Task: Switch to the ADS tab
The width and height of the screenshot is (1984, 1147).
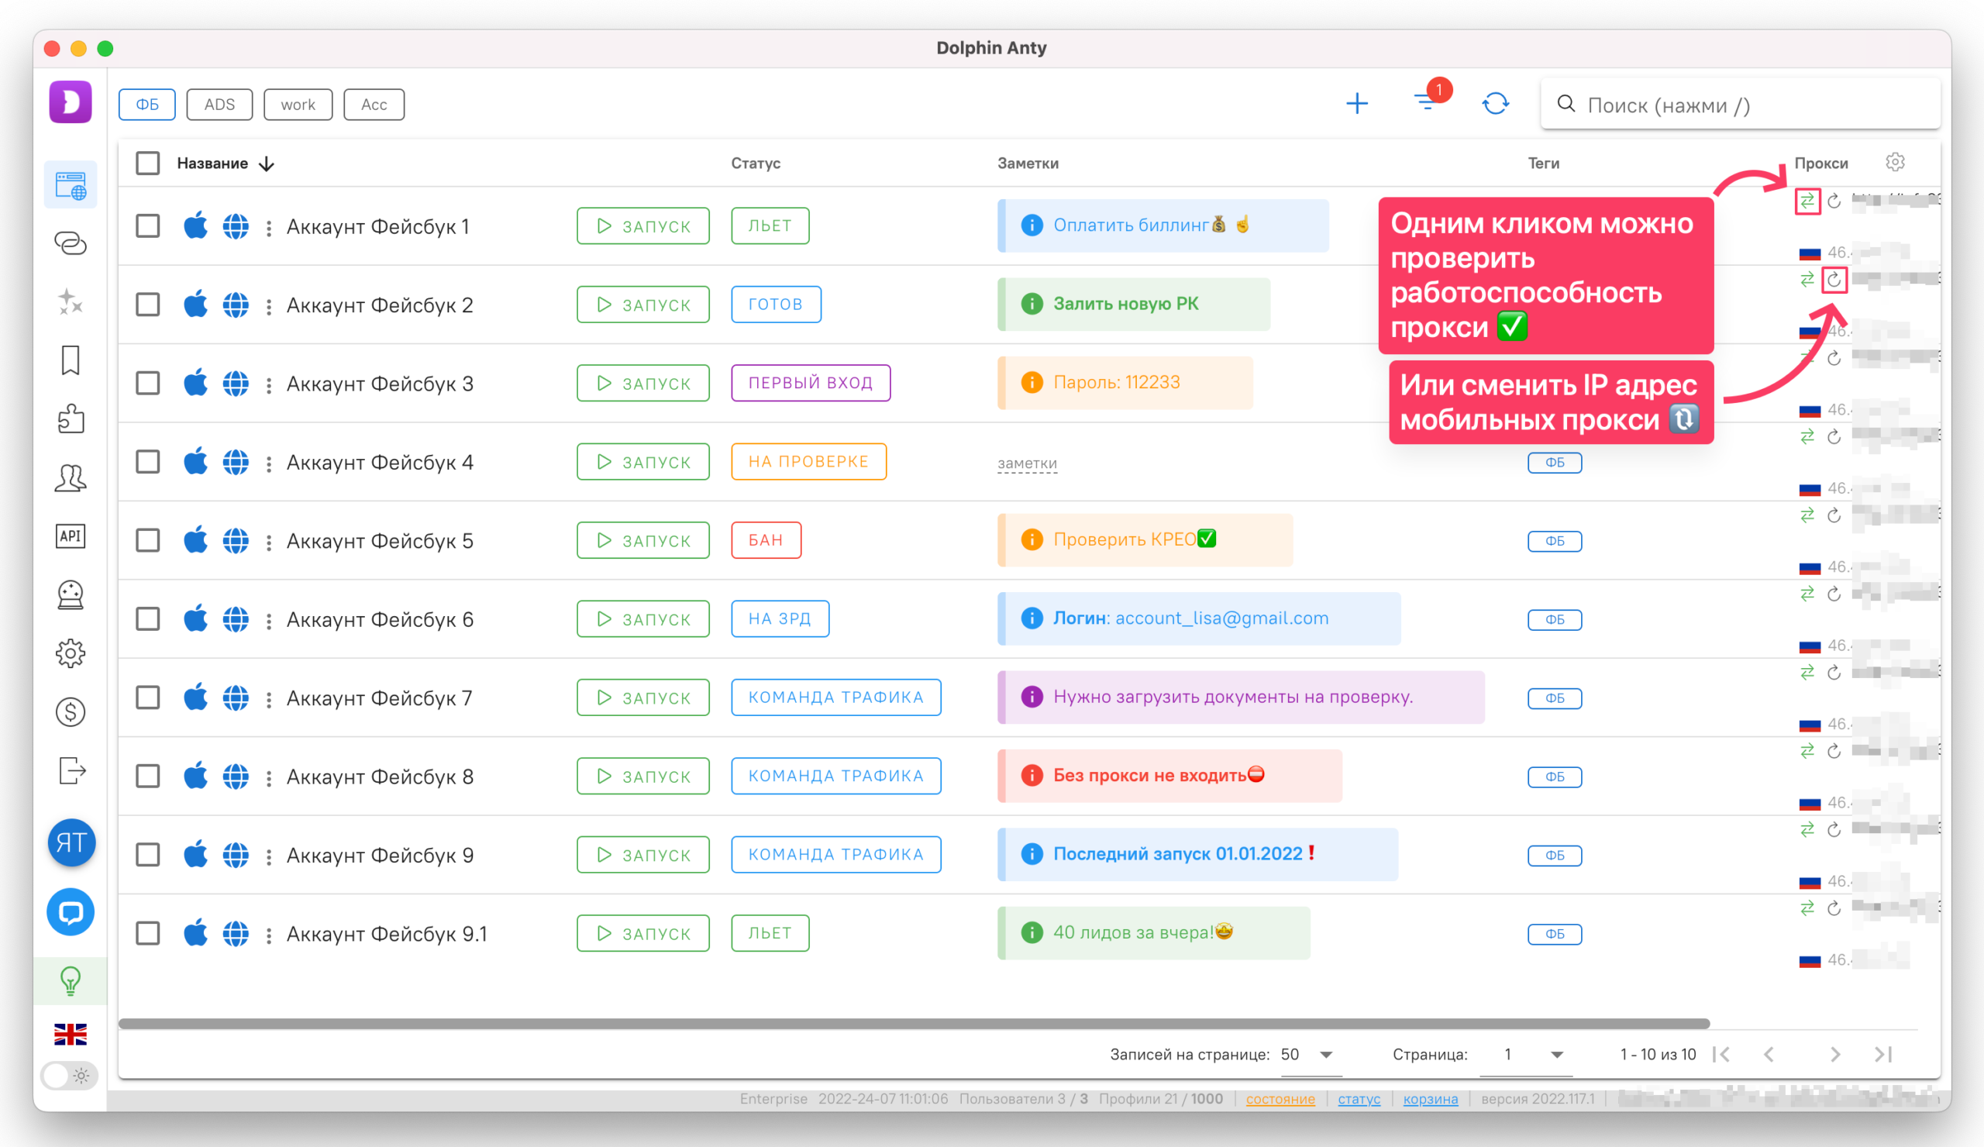Action: click(x=219, y=105)
